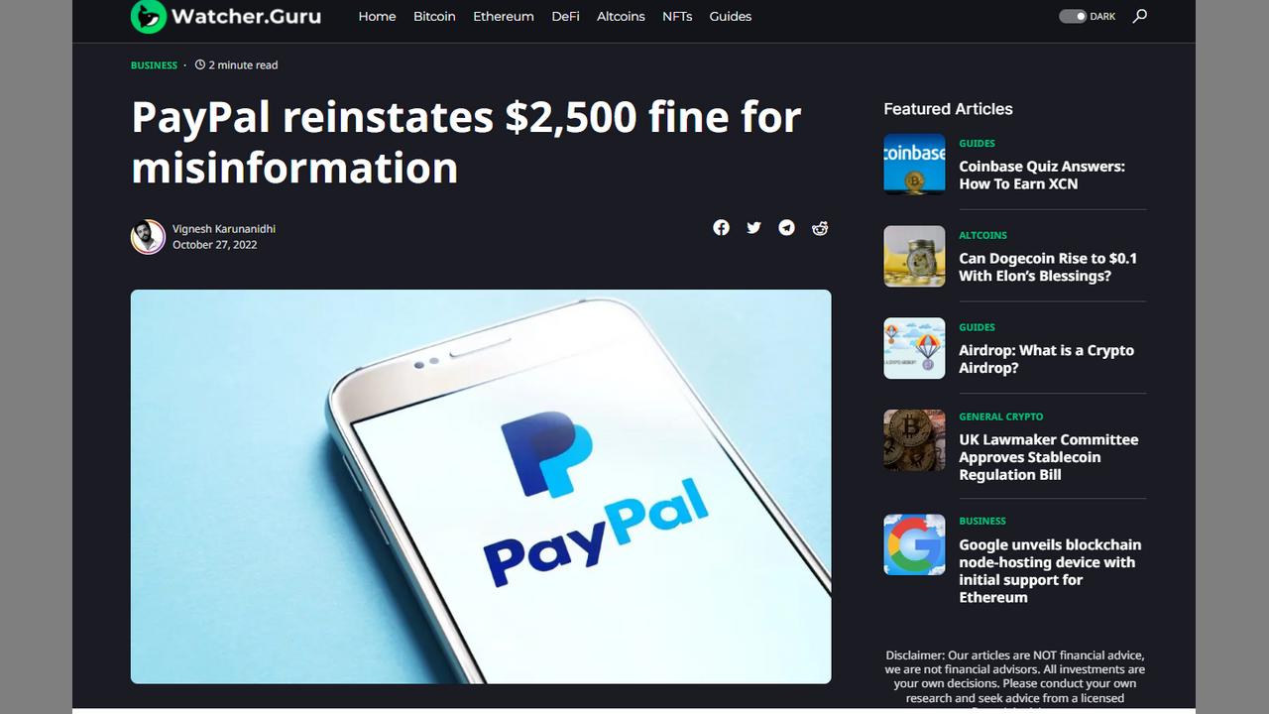1269x714 pixels.
Task: Open Vignesh Karunanidhi author link
Action: (224, 229)
